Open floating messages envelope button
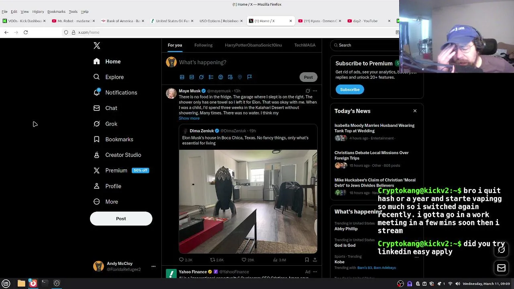The image size is (514, 289). (501, 268)
